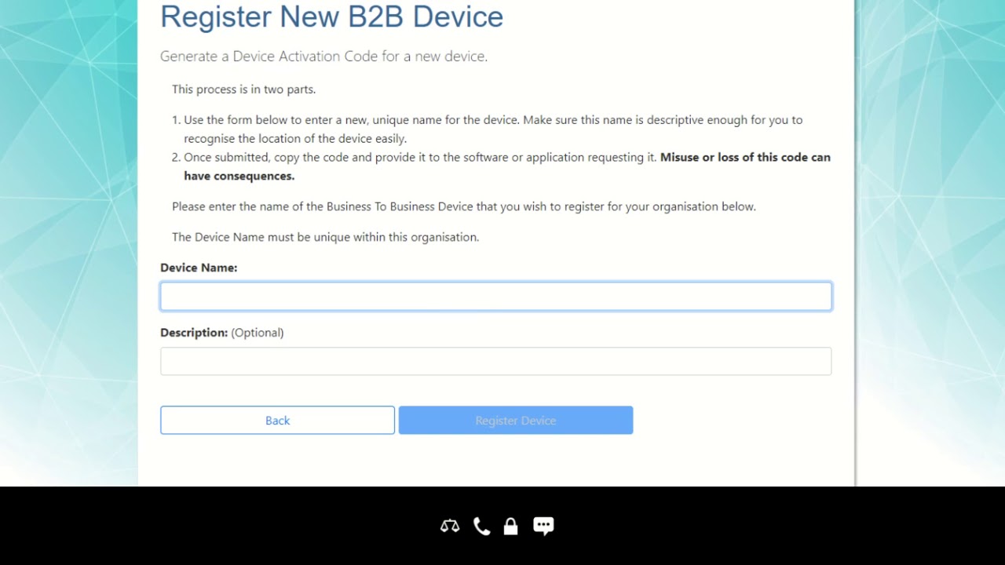Open the chat speech bubble icon
The width and height of the screenshot is (1005, 565).
coord(543,526)
